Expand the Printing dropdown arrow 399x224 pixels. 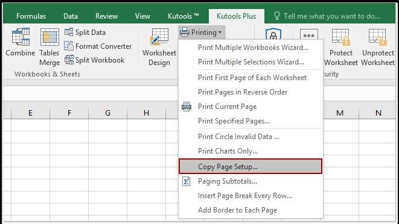[220, 33]
